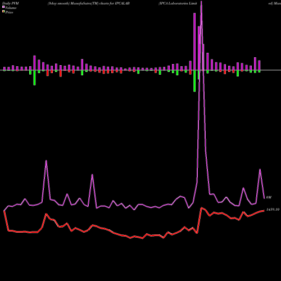Click the Daily PVM title text

(11, 3)
